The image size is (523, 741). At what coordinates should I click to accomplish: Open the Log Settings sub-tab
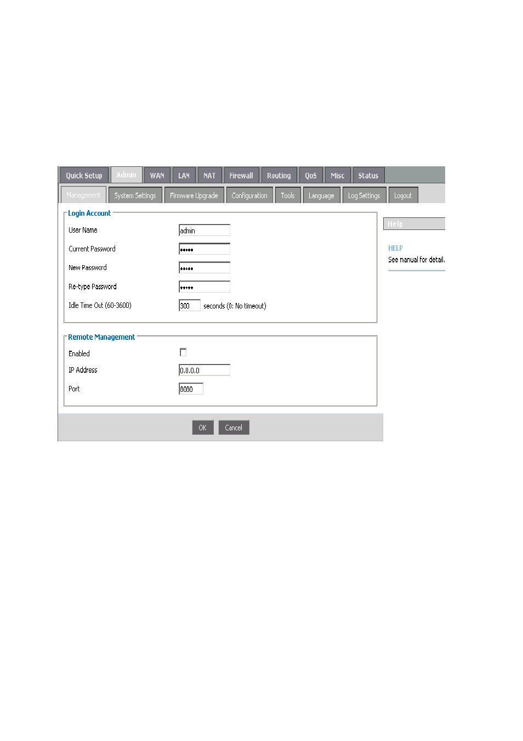point(364,195)
